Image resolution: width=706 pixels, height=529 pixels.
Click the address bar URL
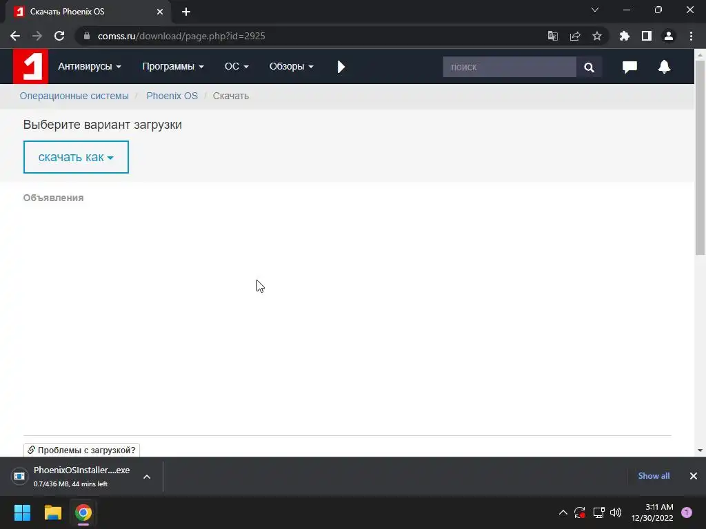pos(181,36)
